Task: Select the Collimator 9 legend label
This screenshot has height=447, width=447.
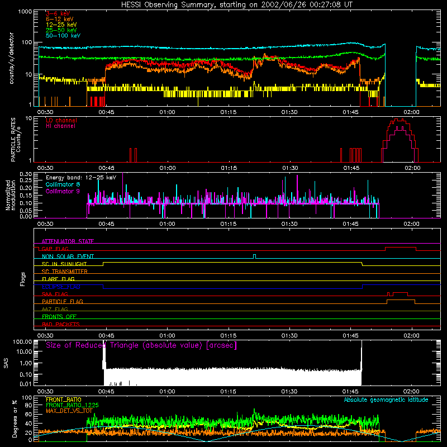Action: 63,191
